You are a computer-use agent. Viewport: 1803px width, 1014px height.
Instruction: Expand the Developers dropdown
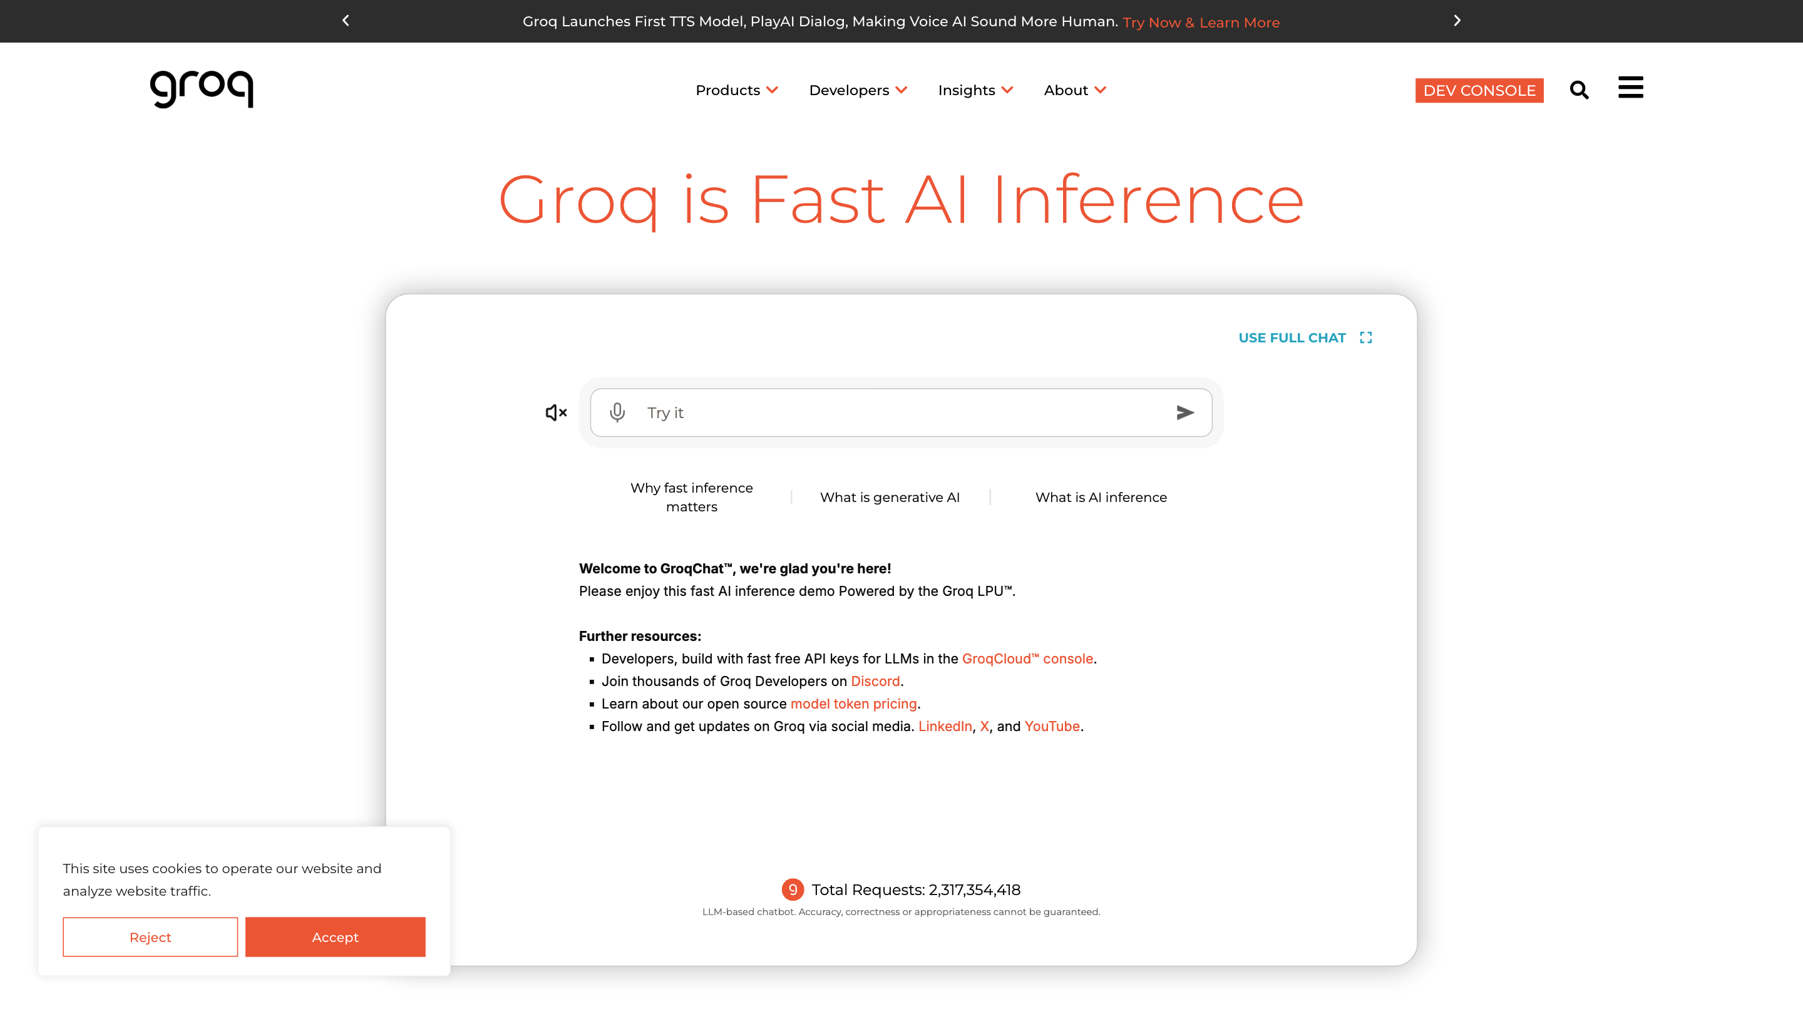pos(858,90)
